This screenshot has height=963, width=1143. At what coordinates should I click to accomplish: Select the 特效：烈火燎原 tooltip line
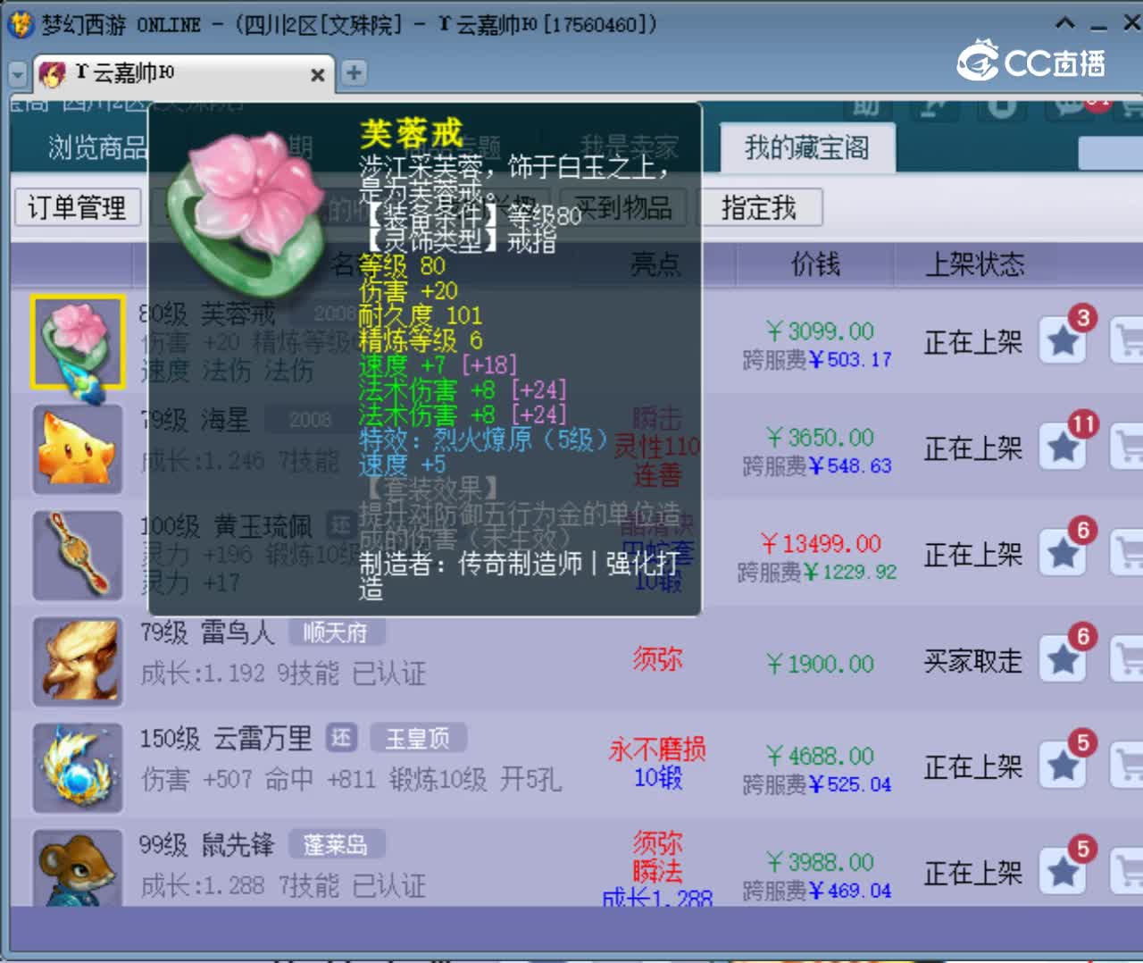[482, 440]
